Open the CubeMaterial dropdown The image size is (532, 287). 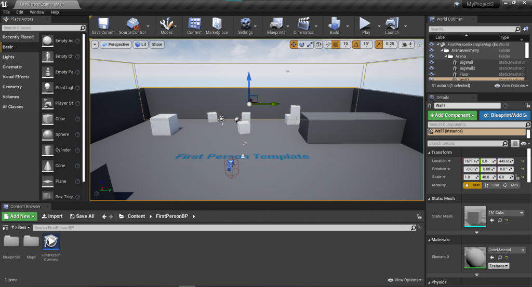coord(507,250)
